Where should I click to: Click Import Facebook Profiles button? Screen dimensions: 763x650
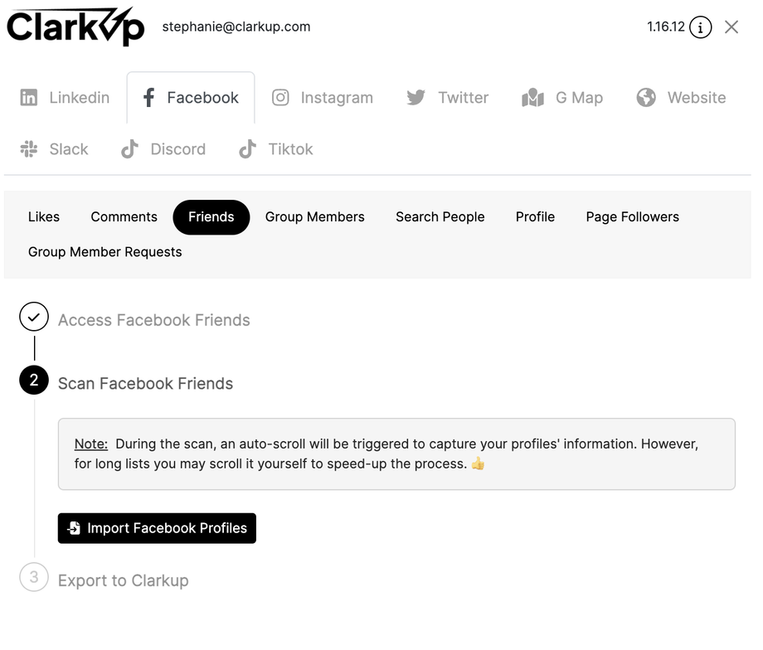(x=157, y=528)
